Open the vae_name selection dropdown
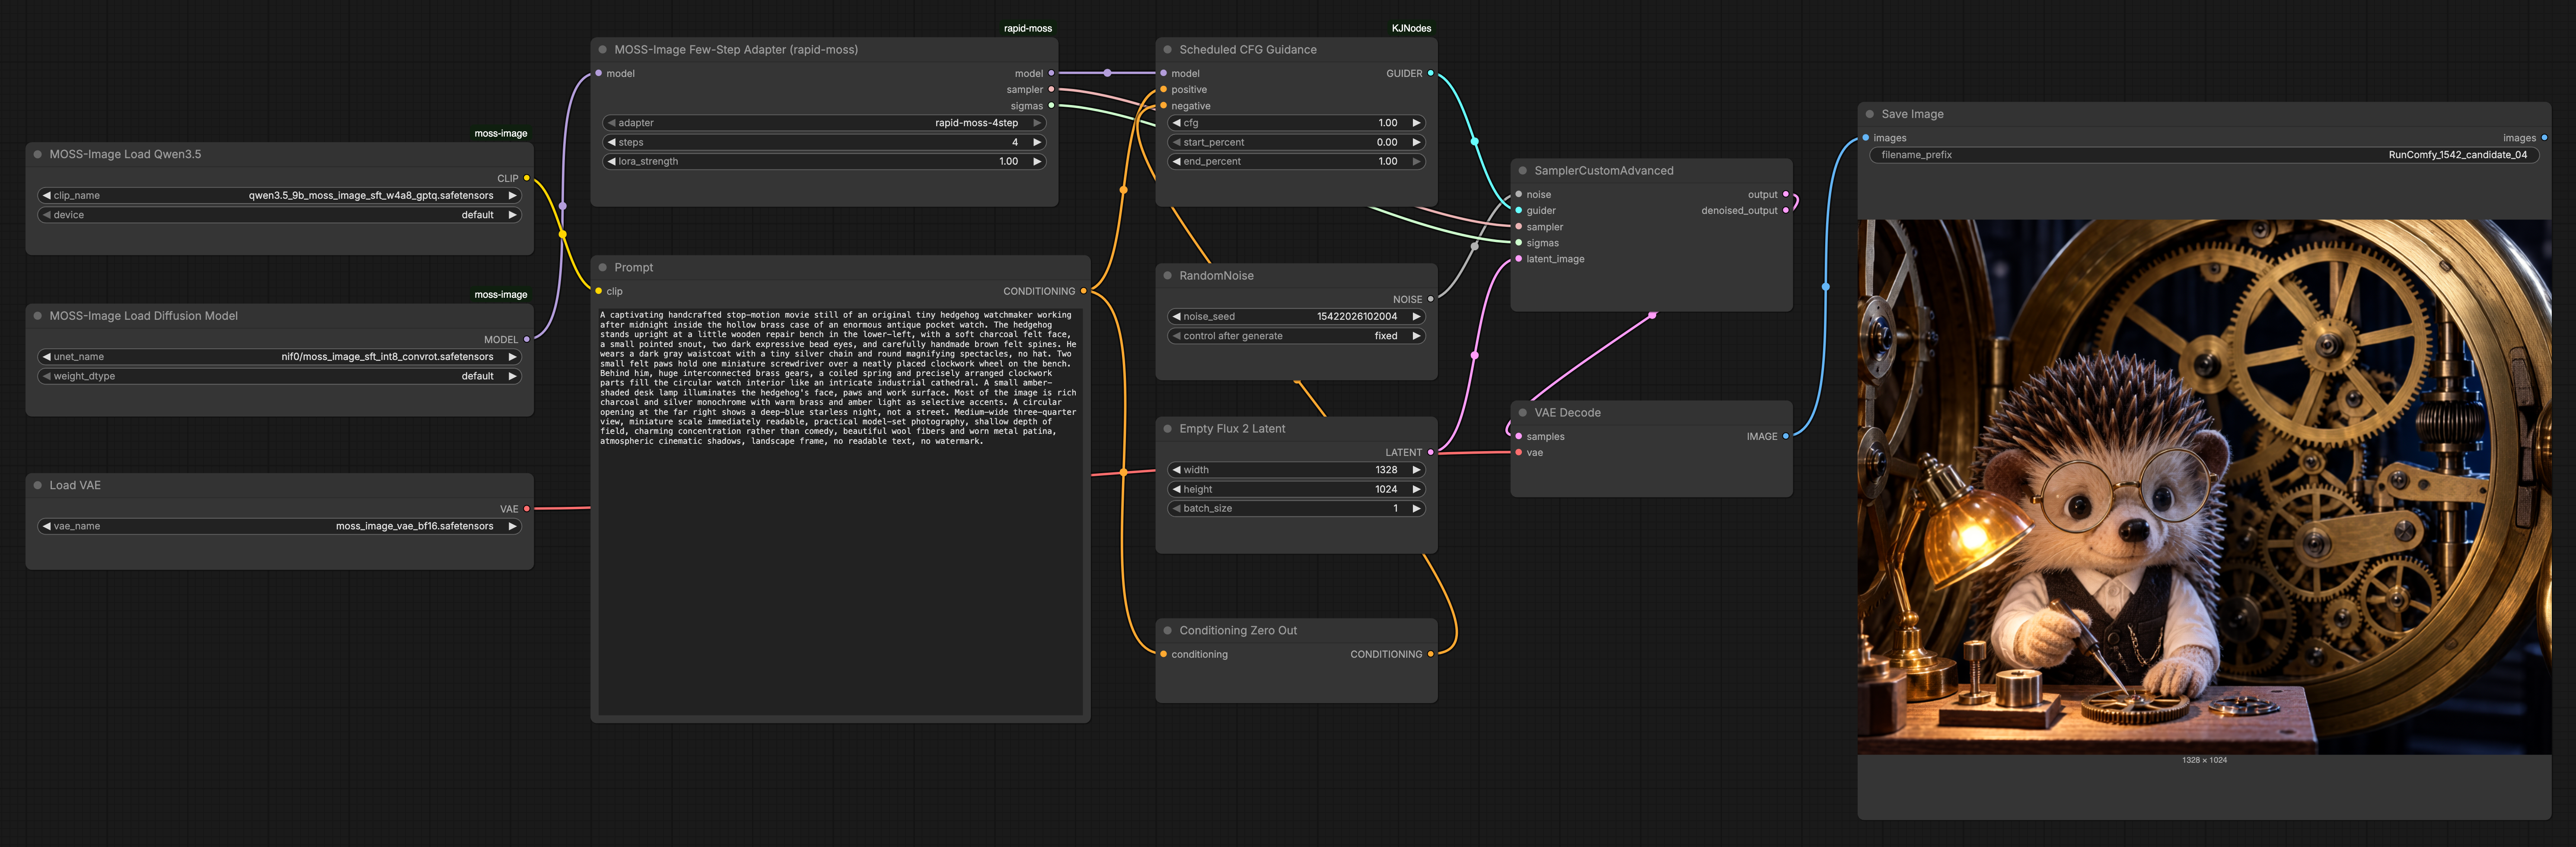2576x847 pixels. [x=280, y=526]
